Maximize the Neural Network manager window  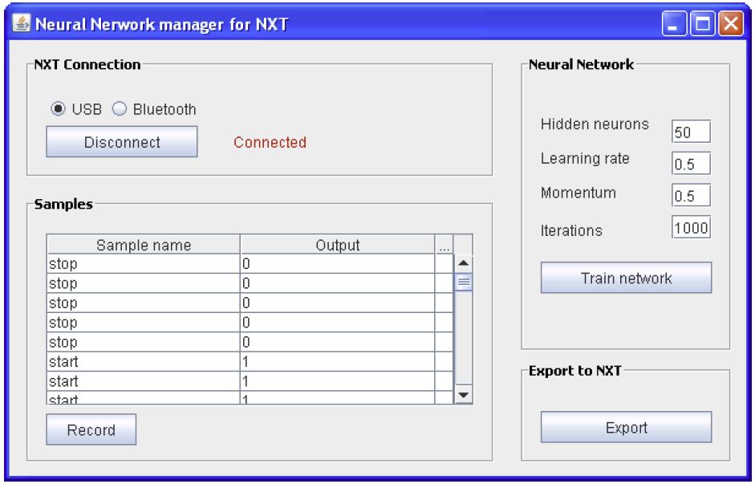coord(703,23)
